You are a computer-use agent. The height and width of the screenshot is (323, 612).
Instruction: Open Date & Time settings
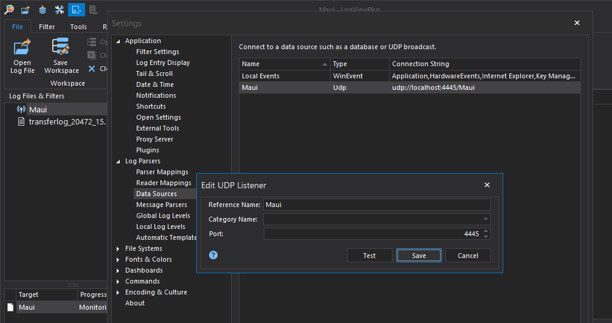coord(155,84)
